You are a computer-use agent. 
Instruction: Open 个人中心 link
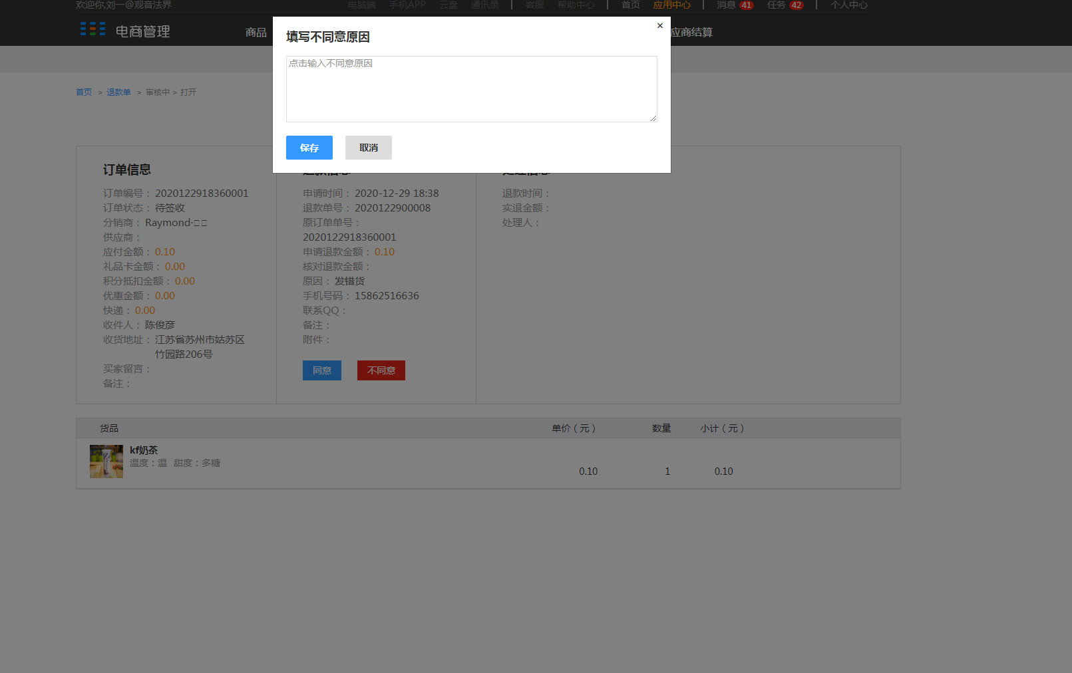[849, 5]
